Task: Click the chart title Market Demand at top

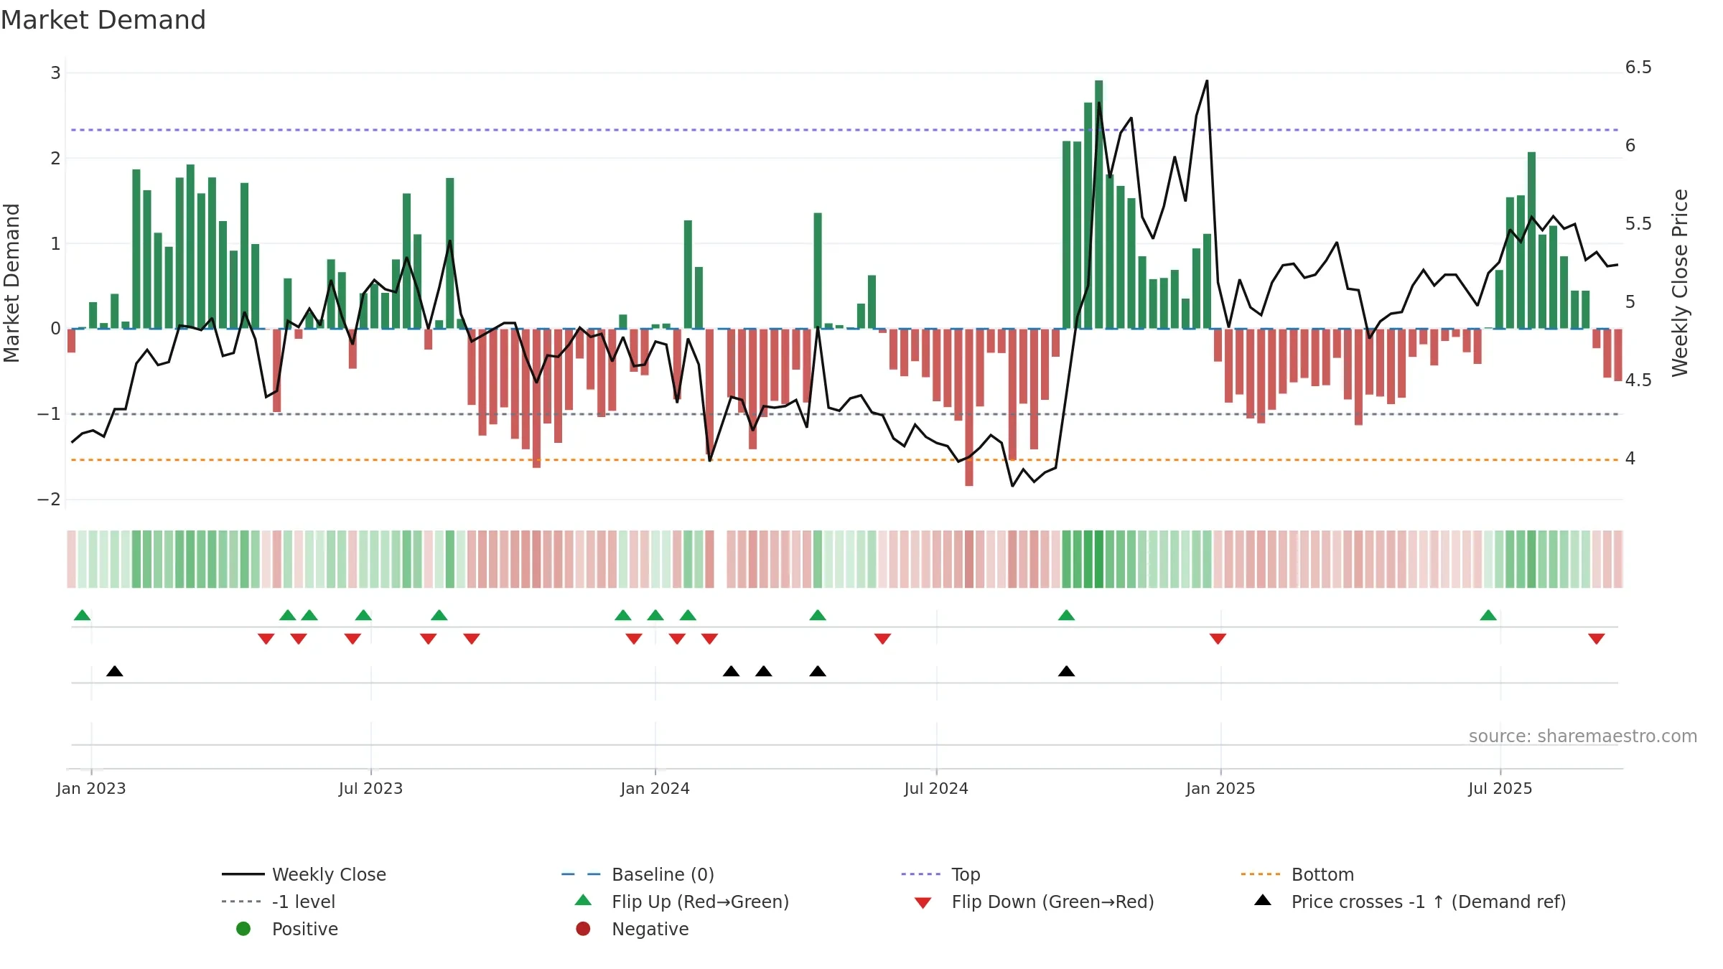Action: point(103,20)
